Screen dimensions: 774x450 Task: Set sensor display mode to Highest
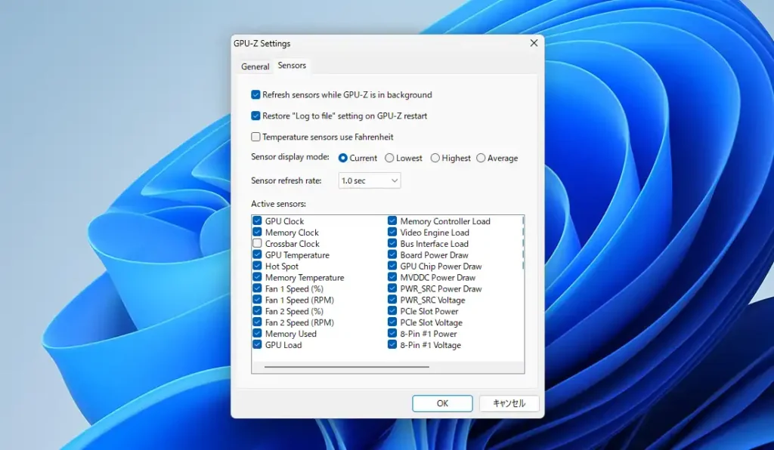tap(435, 159)
